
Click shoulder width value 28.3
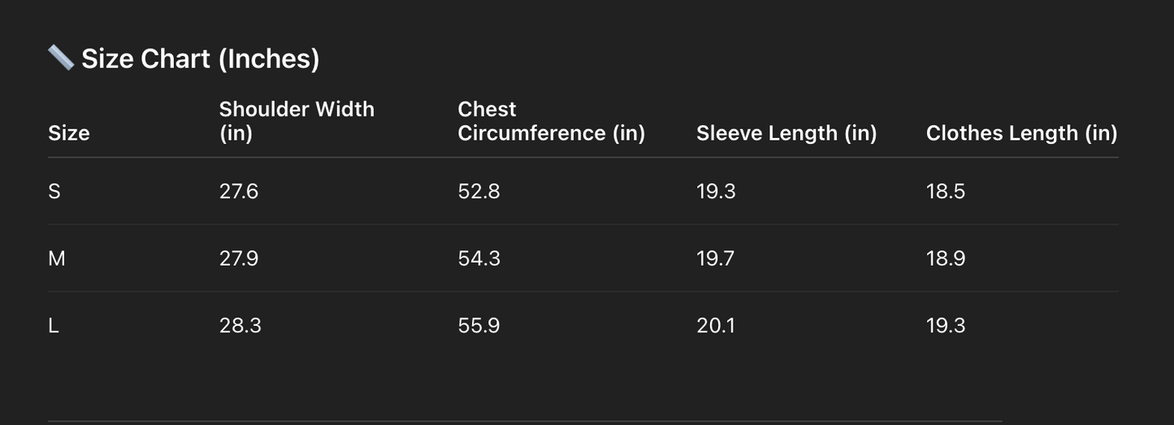point(240,326)
